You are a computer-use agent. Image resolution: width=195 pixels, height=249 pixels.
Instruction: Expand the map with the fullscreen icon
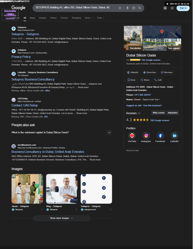click(x=178, y=29)
